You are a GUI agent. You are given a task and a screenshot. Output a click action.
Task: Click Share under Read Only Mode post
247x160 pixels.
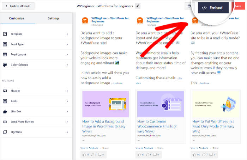click(215, 148)
